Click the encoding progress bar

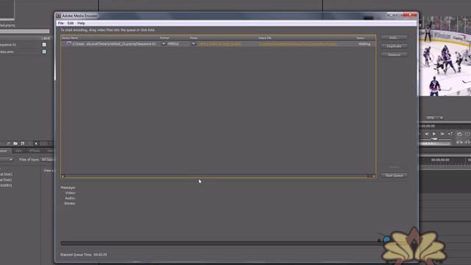pyautogui.click(x=221, y=244)
